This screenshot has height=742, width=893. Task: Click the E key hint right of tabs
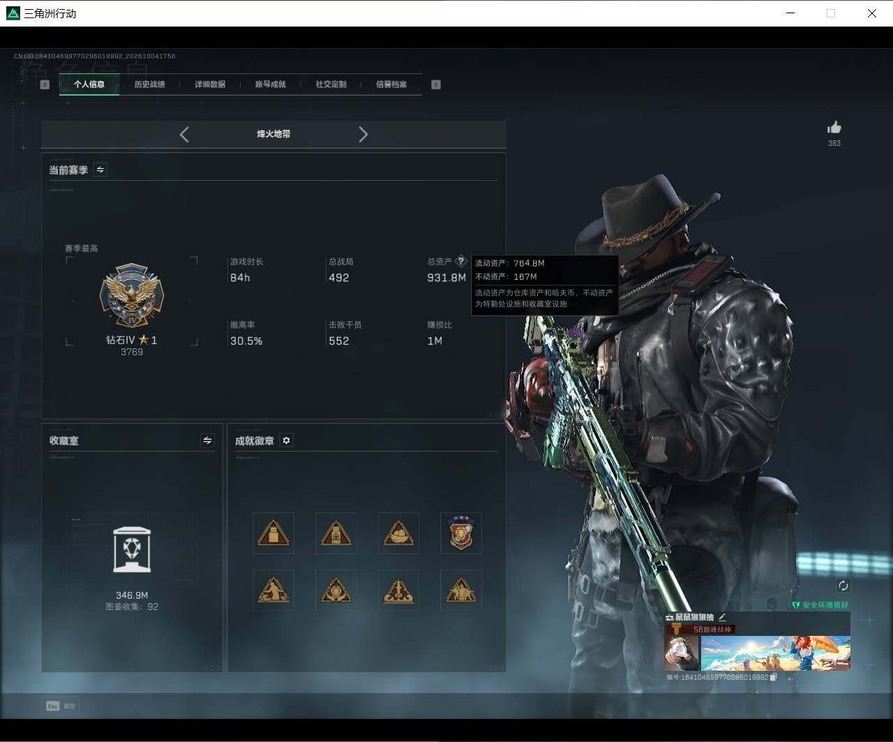coord(436,84)
